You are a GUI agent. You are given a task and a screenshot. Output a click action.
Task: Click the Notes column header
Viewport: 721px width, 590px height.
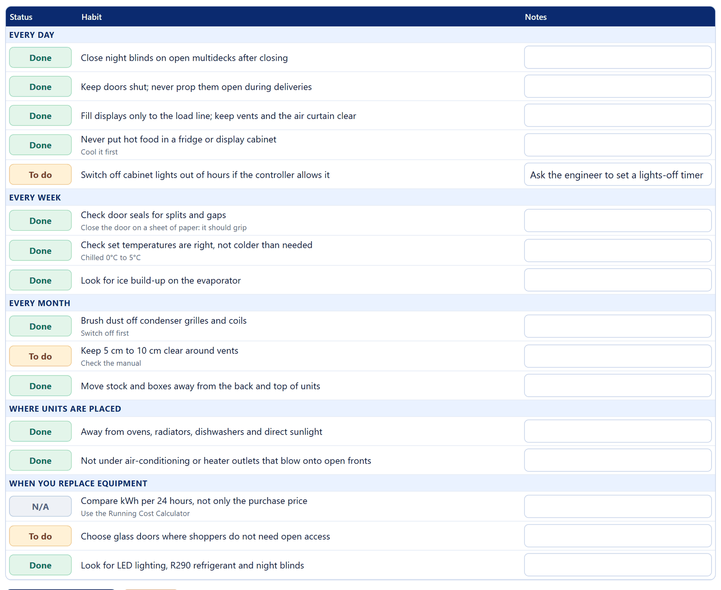pyautogui.click(x=536, y=17)
